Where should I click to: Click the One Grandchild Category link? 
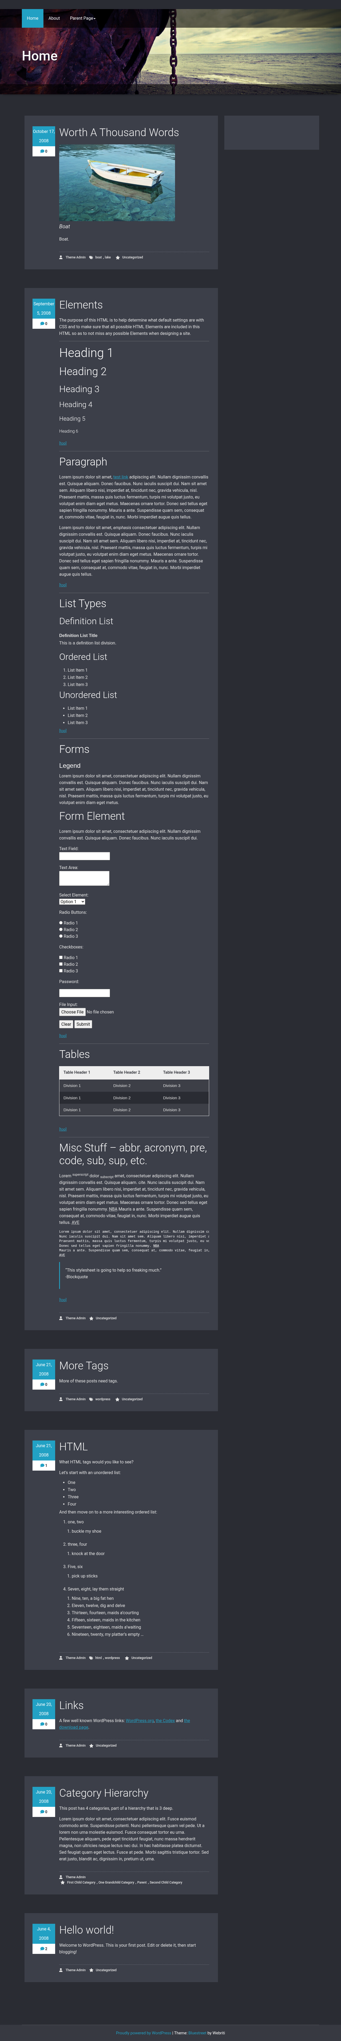(x=117, y=1882)
